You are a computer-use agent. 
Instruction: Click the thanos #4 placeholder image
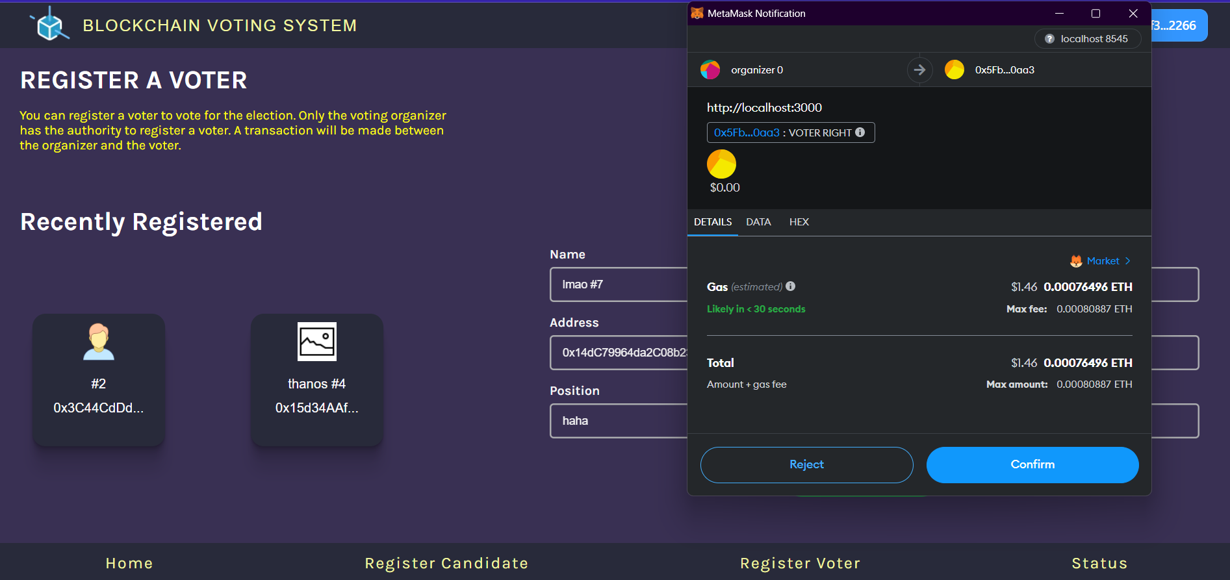coord(317,342)
